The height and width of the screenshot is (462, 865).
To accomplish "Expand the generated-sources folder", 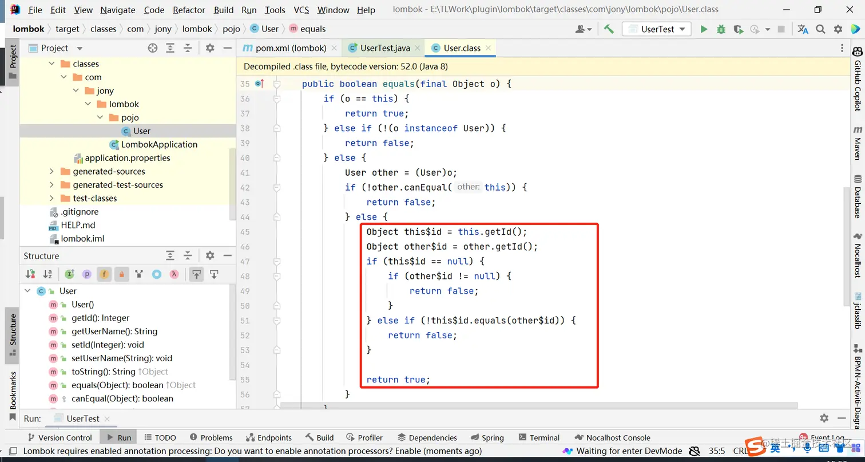I will coord(52,171).
